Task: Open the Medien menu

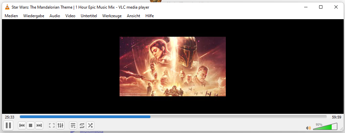Action: [11, 16]
